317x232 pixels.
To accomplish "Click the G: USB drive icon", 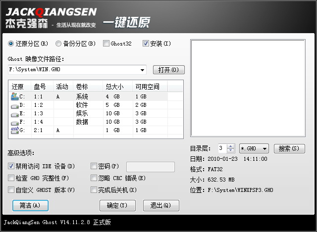I will click(15, 130).
